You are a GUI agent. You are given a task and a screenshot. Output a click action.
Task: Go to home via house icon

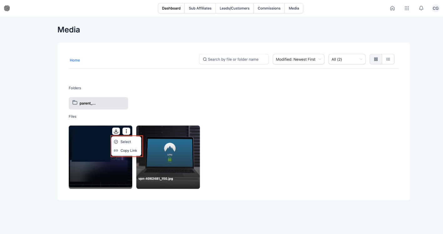392,8
